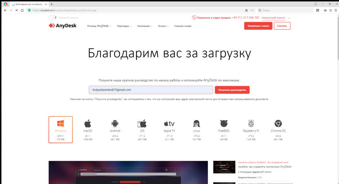
Task: Open Скачать снова nav item
Action: pos(183,26)
